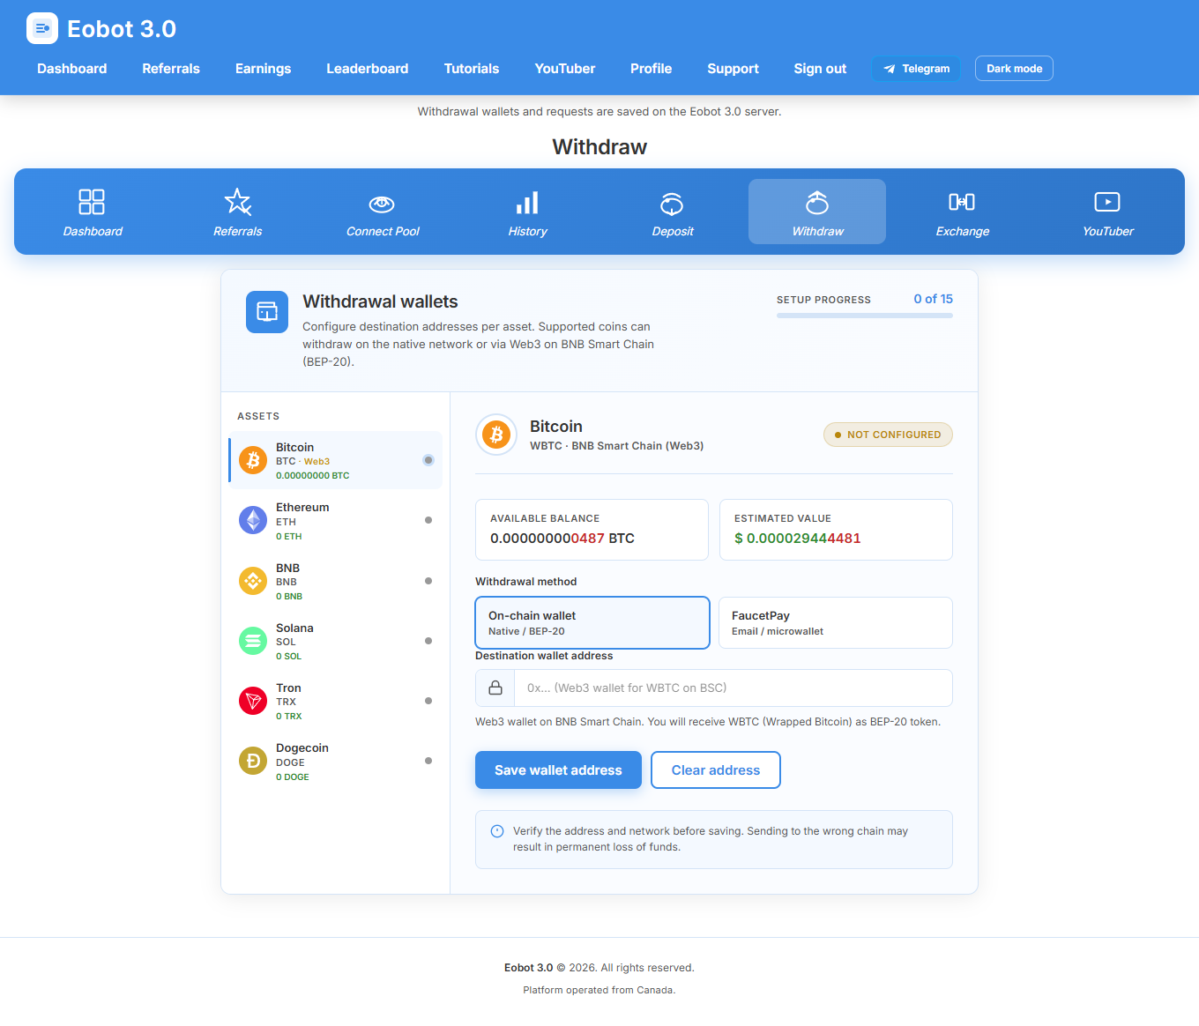
Task: Select the Ethereum asset row
Action: pyautogui.click(x=336, y=521)
